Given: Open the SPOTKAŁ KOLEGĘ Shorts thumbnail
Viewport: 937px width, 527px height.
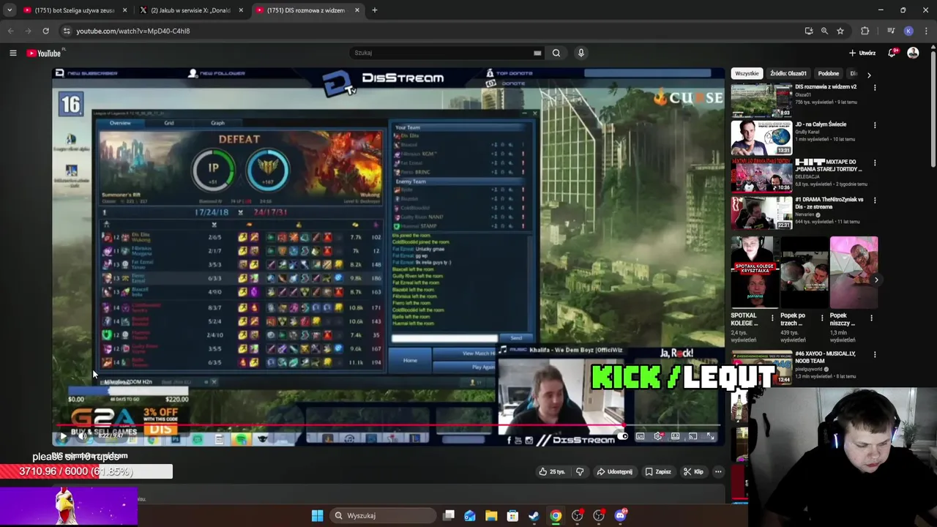Looking at the screenshot, I should click(755, 272).
